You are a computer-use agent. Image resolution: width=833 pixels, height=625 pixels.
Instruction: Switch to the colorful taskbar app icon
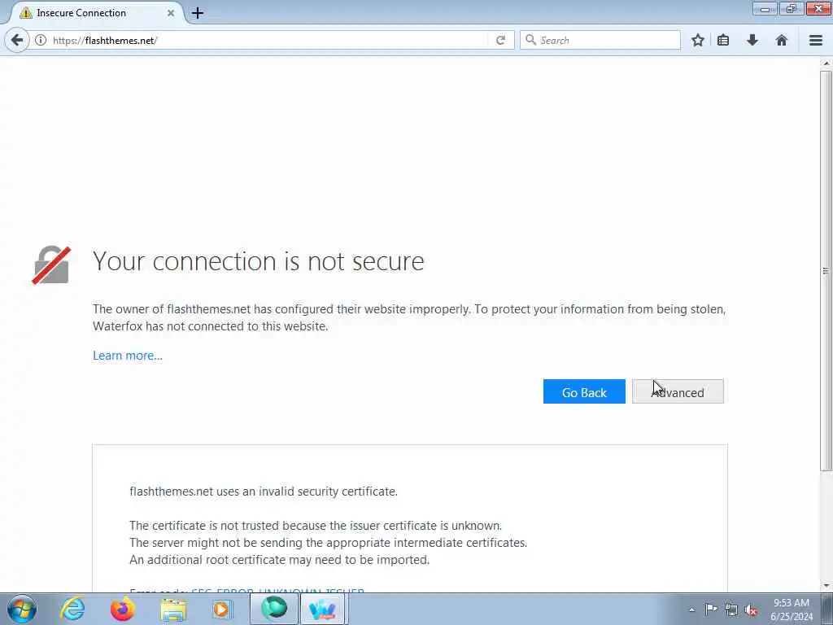pos(323,609)
